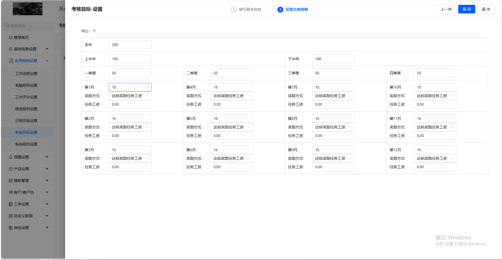
Task: Click the 模板管理 icon
Action: [11, 181]
